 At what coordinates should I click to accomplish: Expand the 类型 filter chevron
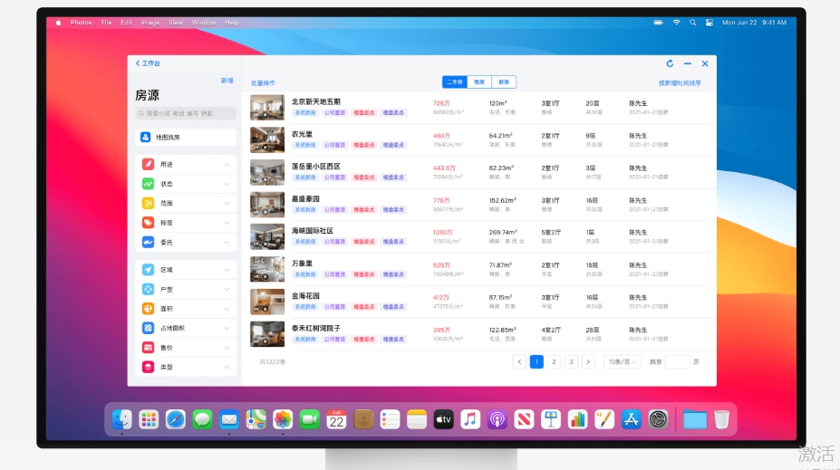click(x=227, y=367)
